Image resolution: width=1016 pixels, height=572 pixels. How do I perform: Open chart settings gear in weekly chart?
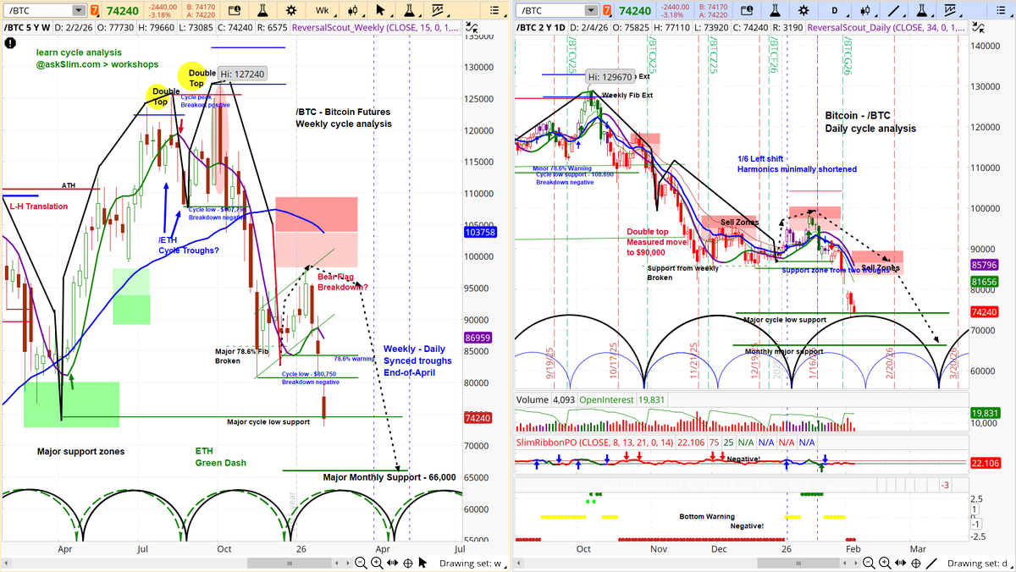[x=290, y=11]
